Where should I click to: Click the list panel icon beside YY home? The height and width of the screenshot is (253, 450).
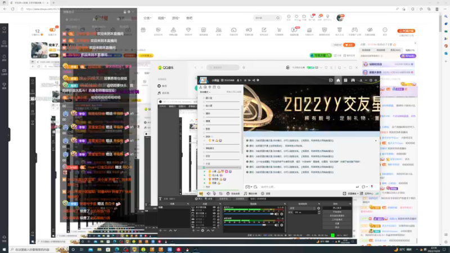[x=345, y=80]
